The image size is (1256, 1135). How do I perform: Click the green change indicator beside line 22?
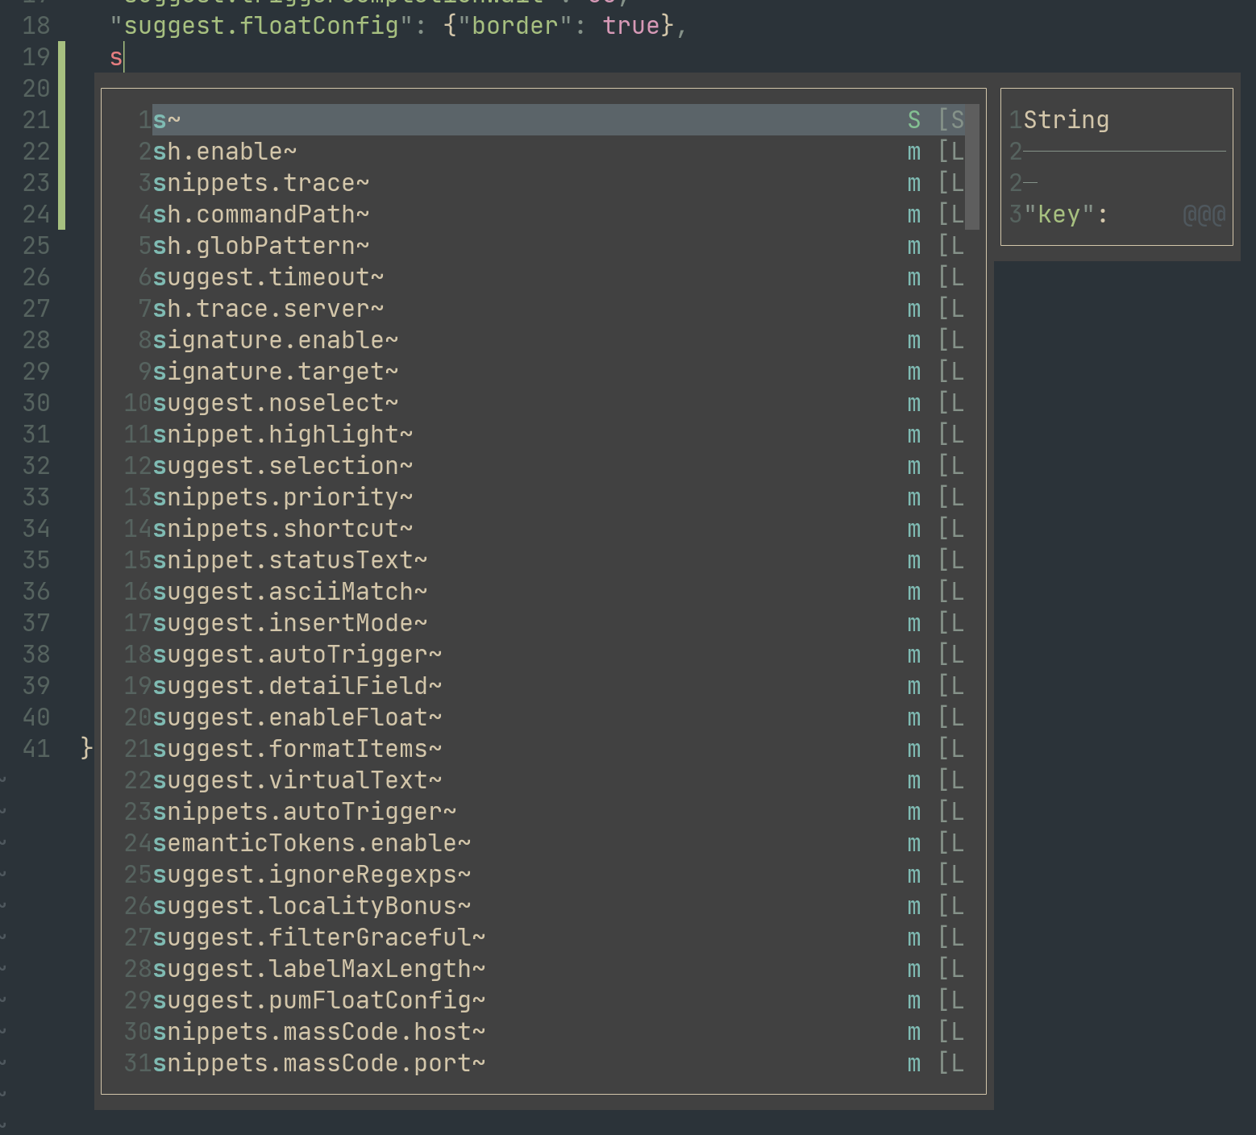point(64,151)
